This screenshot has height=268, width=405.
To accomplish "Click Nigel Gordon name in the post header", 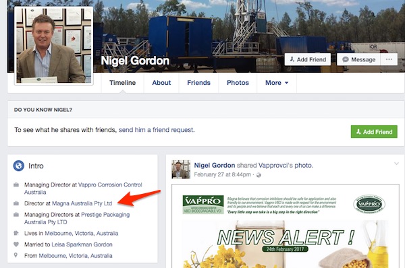I will pyautogui.click(x=215, y=165).
